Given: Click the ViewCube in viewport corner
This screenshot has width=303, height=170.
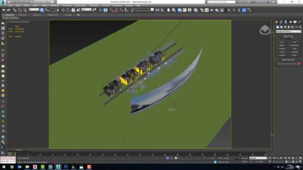Looking at the screenshot, I should (265, 30).
